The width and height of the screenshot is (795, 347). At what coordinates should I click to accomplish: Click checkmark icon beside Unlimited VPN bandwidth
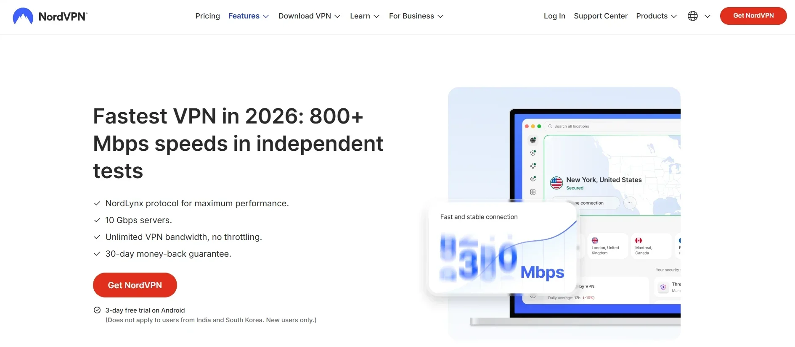97,237
